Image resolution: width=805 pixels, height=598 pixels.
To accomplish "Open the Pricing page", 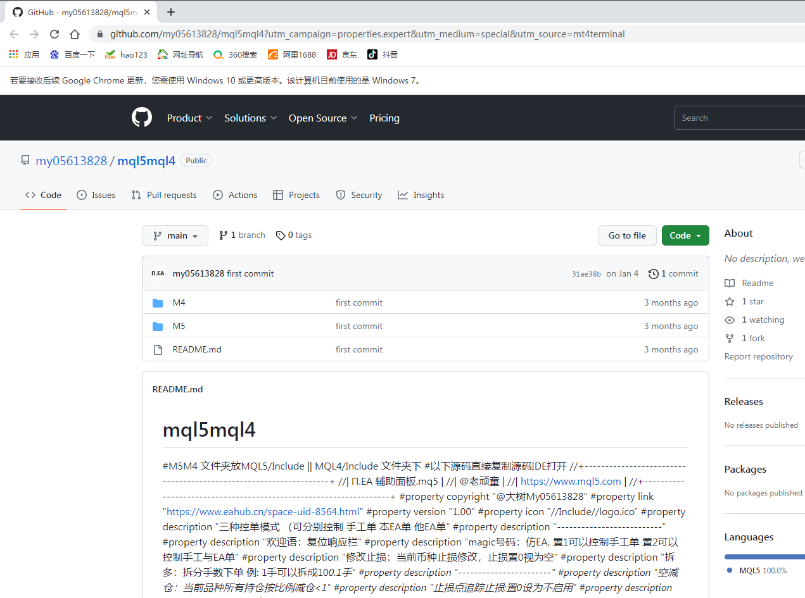I will click(x=384, y=118).
